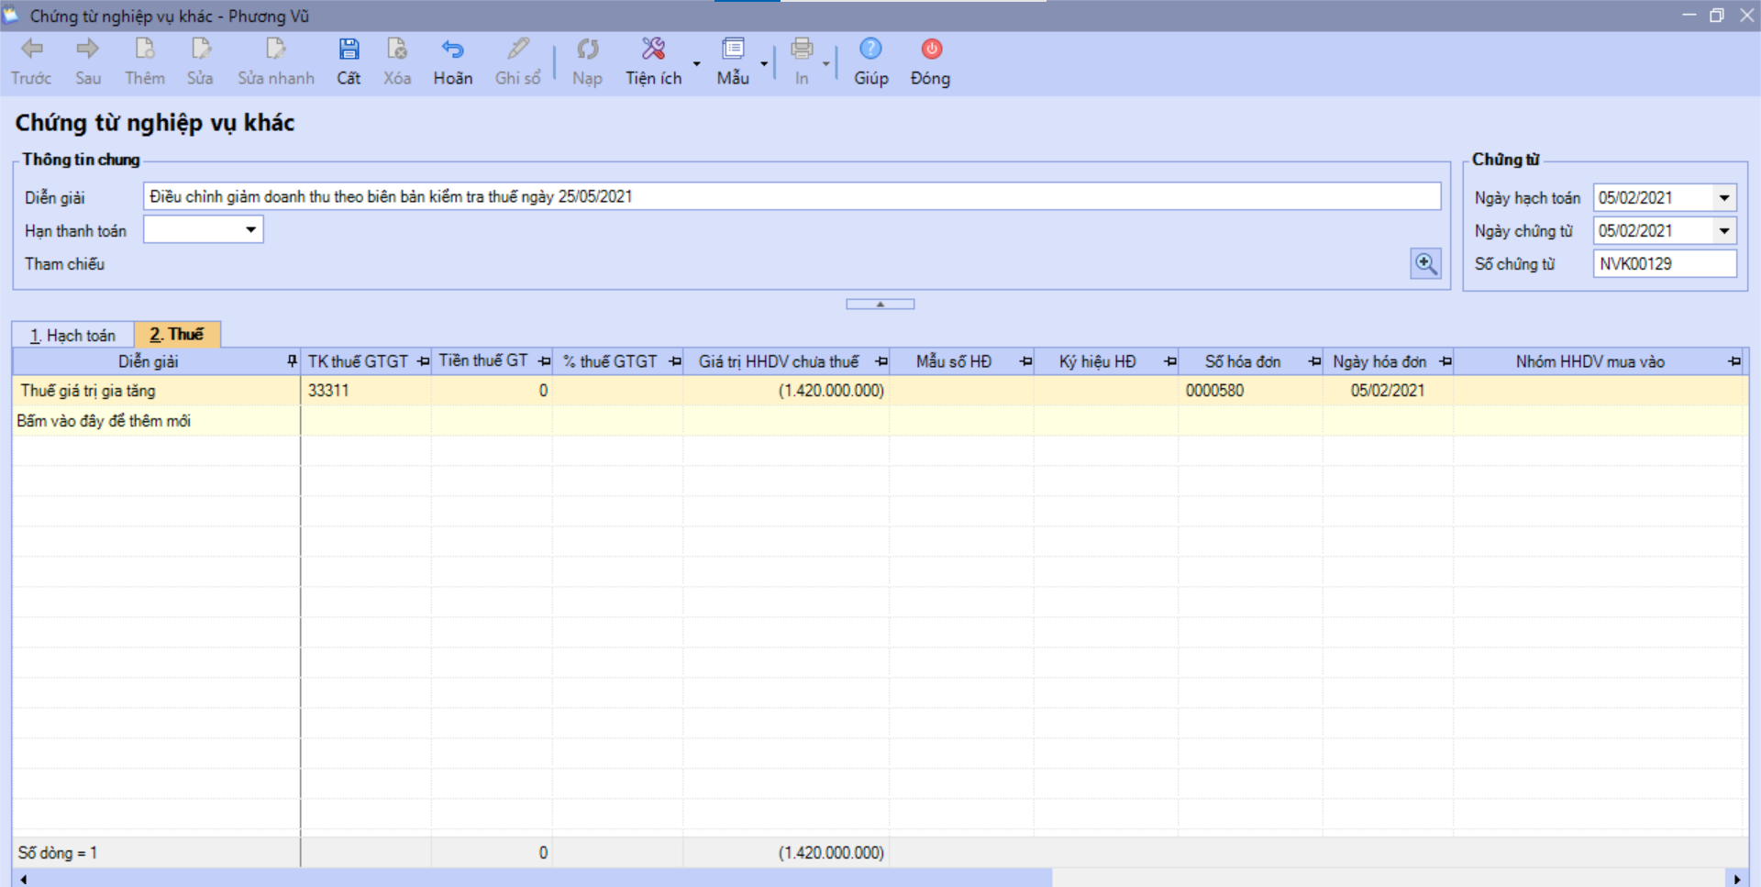Toggle pin on Số hóa đơn column

coord(1314,361)
